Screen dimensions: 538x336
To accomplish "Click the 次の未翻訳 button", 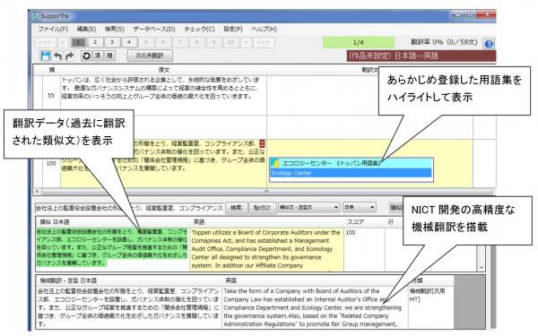I will 150,56.
